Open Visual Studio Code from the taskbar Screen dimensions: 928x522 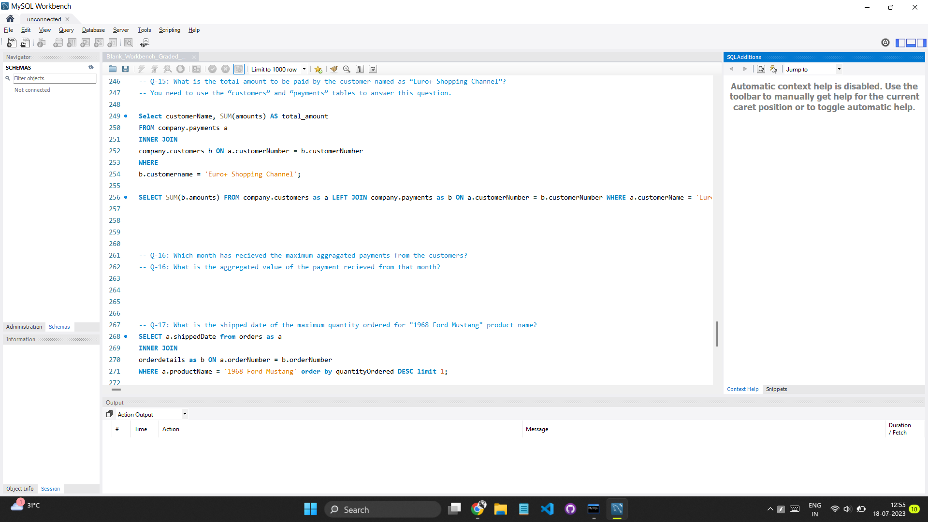[547, 509]
